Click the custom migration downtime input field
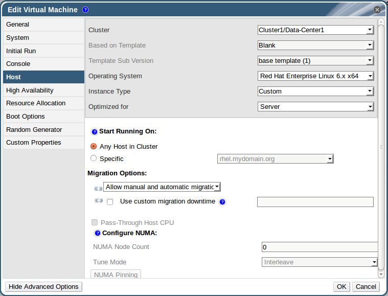The width and height of the screenshot is (388, 296). [x=315, y=202]
